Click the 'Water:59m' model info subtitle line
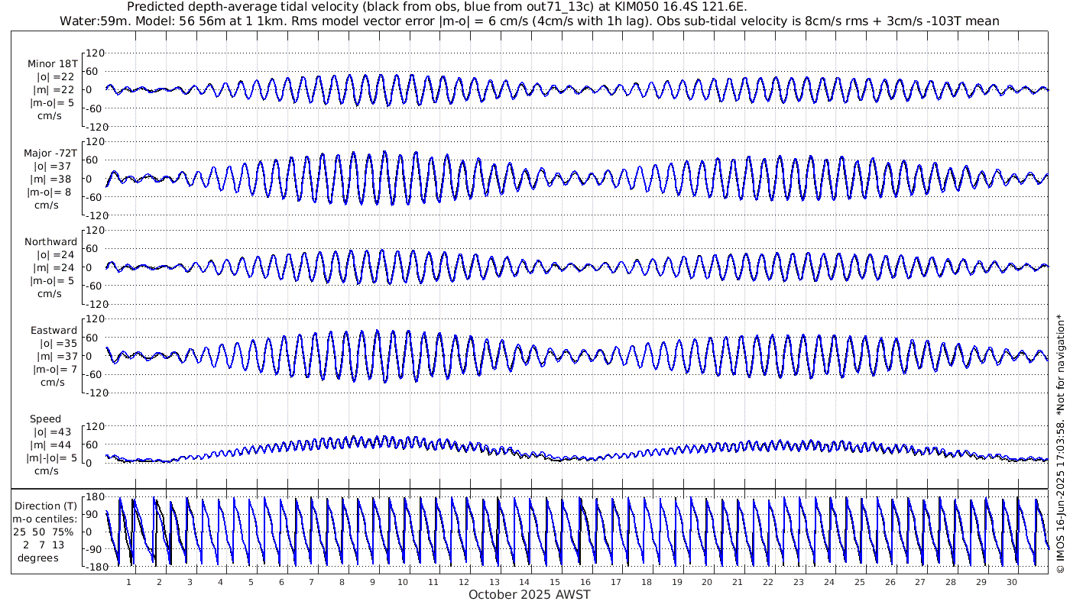The height and width of the screenshot is (611, 1070). tap(529, 21)
